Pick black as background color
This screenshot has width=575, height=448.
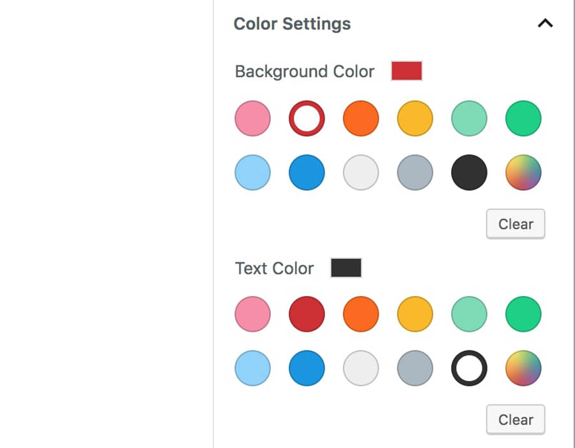(x=469, y=172)
